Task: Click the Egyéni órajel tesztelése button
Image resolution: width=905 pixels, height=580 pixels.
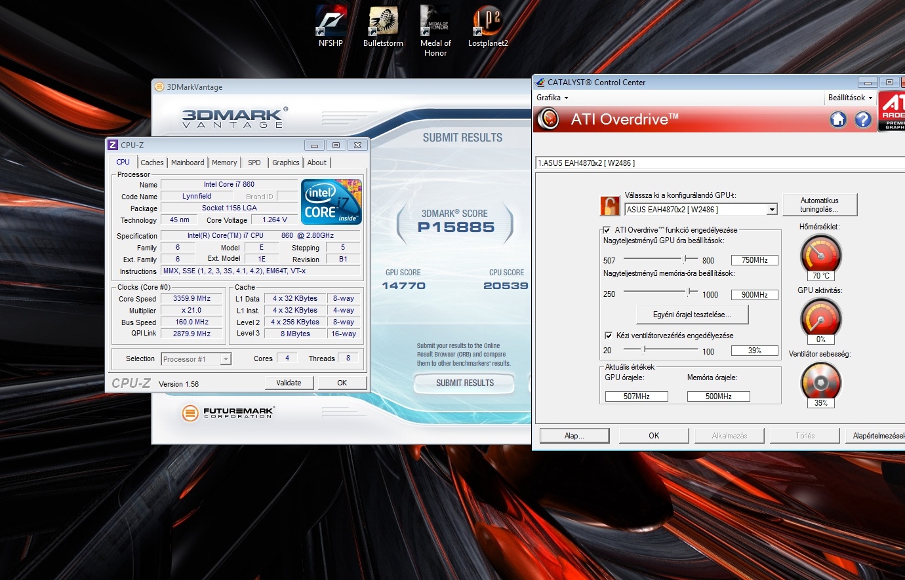Action: (x=692, y=315)
